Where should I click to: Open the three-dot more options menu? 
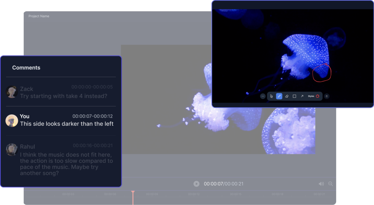263,96
